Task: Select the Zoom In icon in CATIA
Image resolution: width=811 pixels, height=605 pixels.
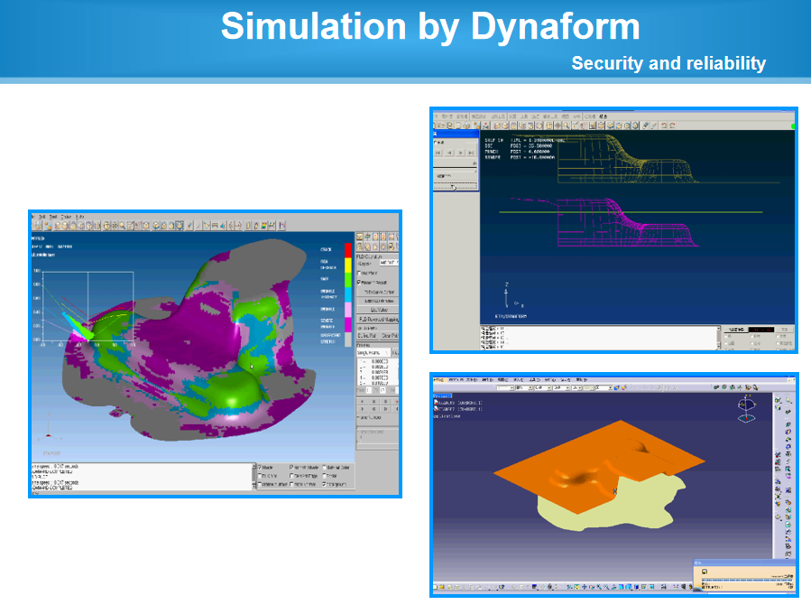Action: point(599,587)
